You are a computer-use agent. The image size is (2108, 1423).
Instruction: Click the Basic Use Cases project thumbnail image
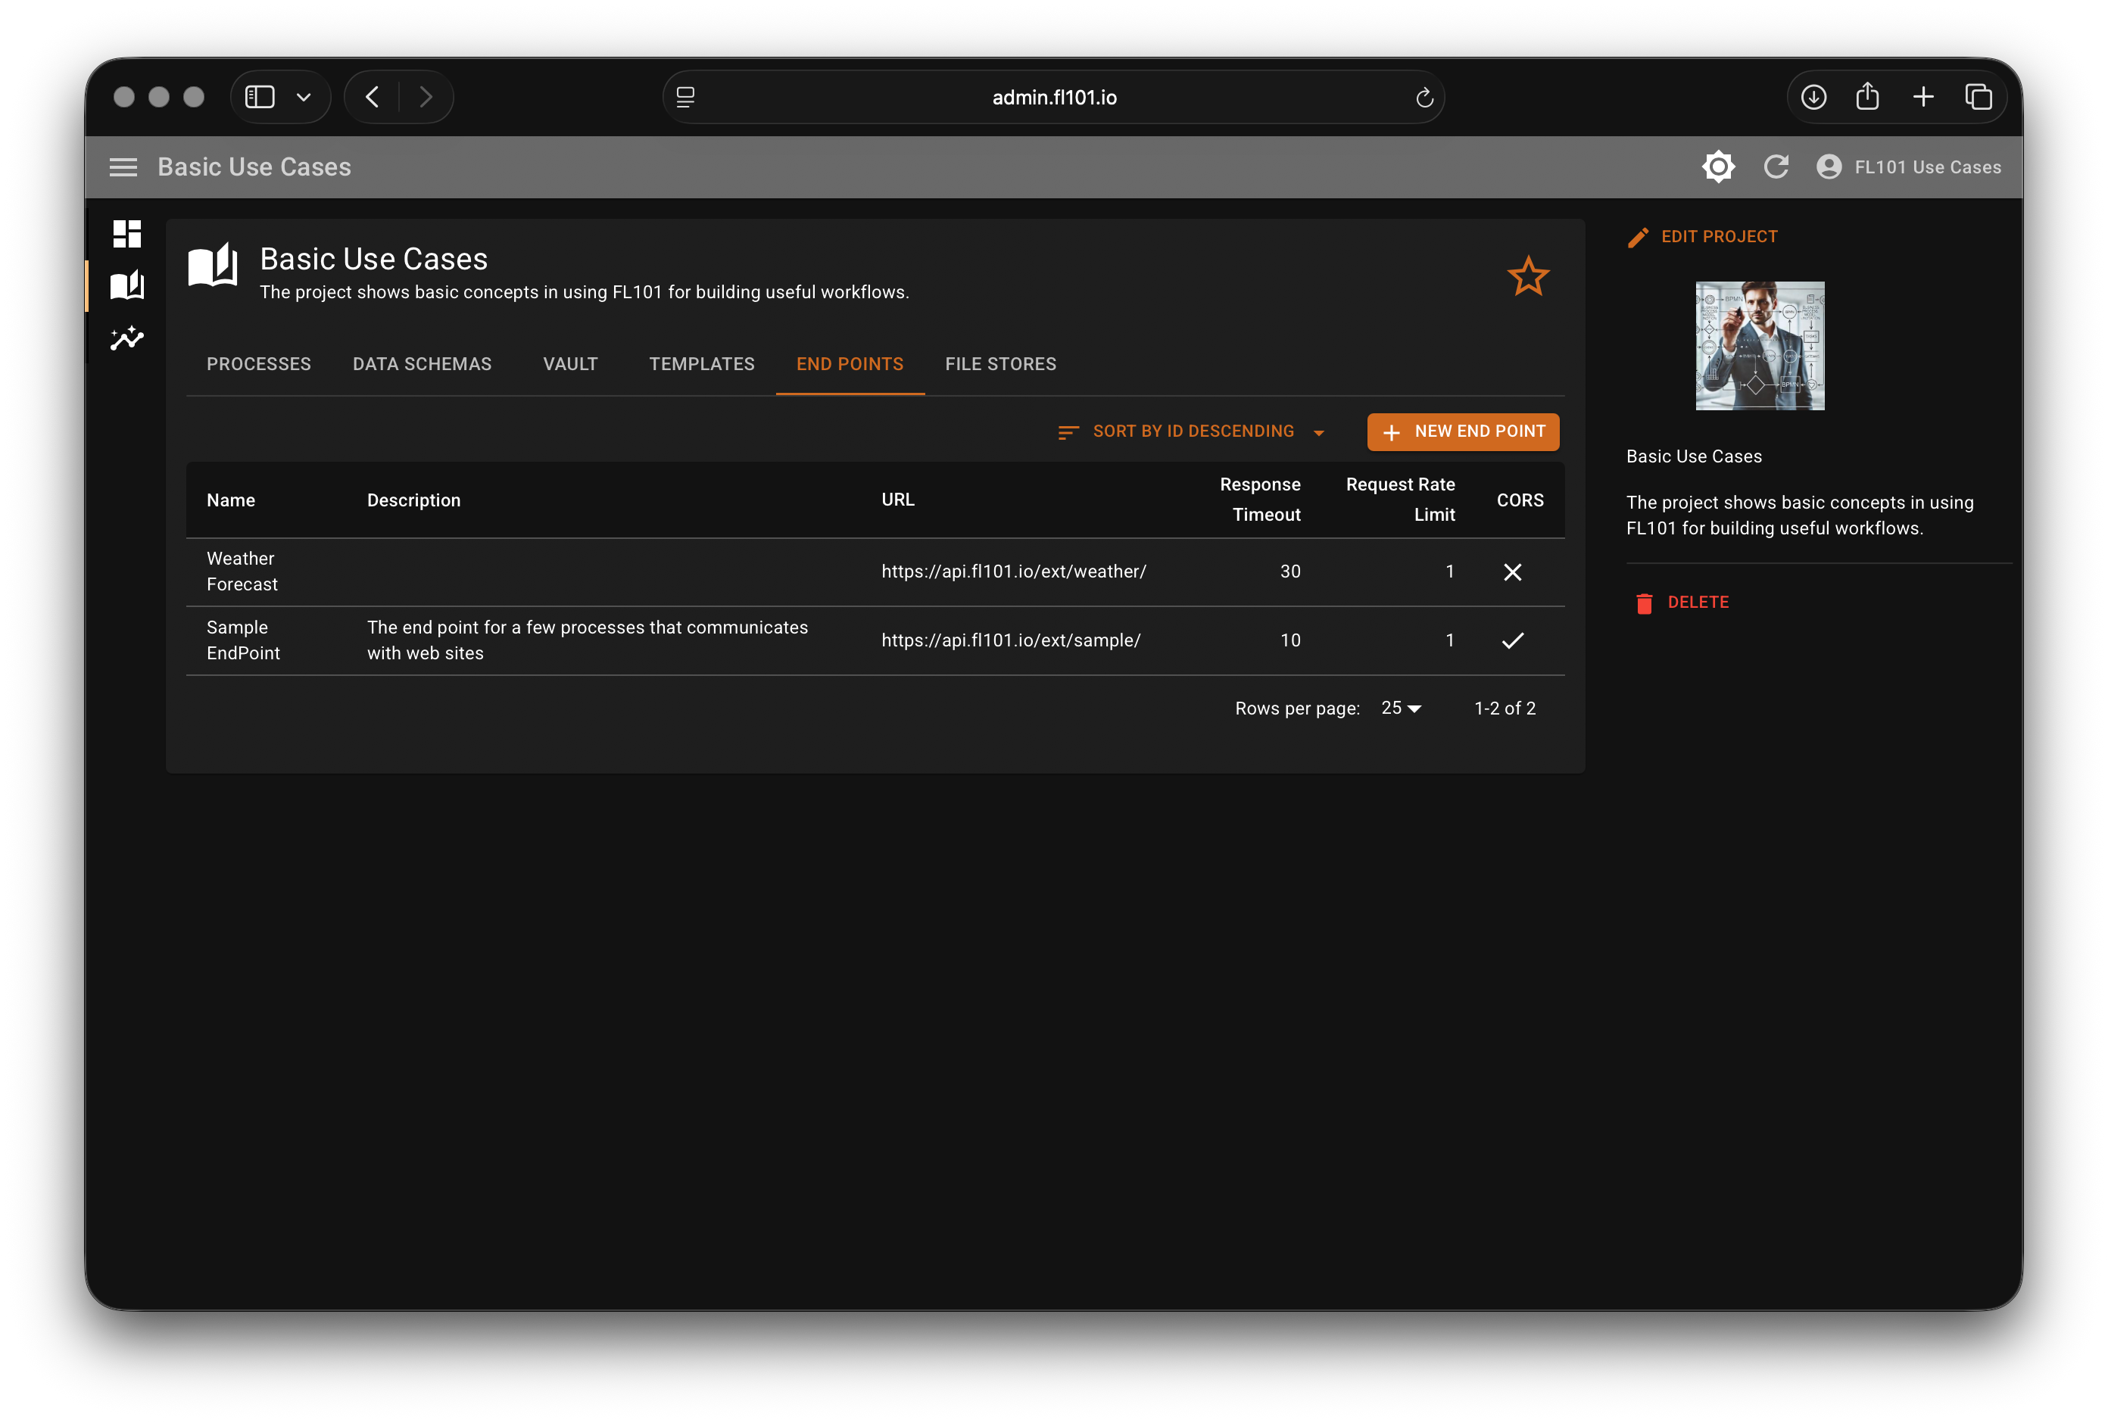pyautogui.click(x=1758, y=347)
